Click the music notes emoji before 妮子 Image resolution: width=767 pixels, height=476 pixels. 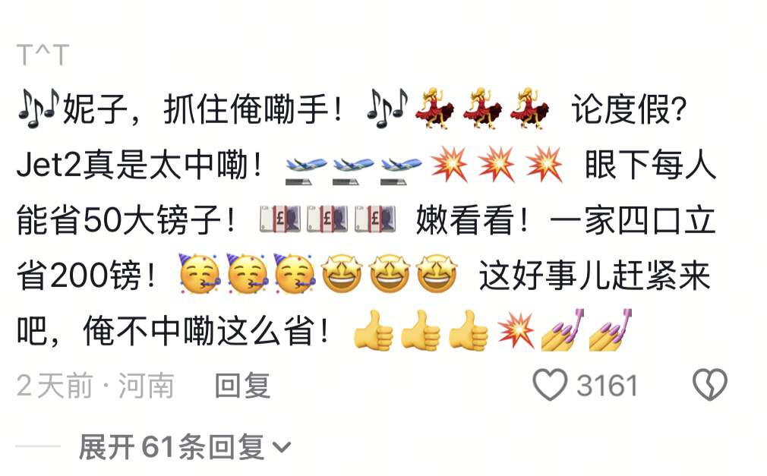click(39, 108)
